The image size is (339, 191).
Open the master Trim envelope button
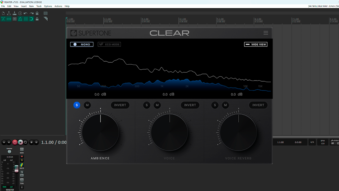(22, 180)
